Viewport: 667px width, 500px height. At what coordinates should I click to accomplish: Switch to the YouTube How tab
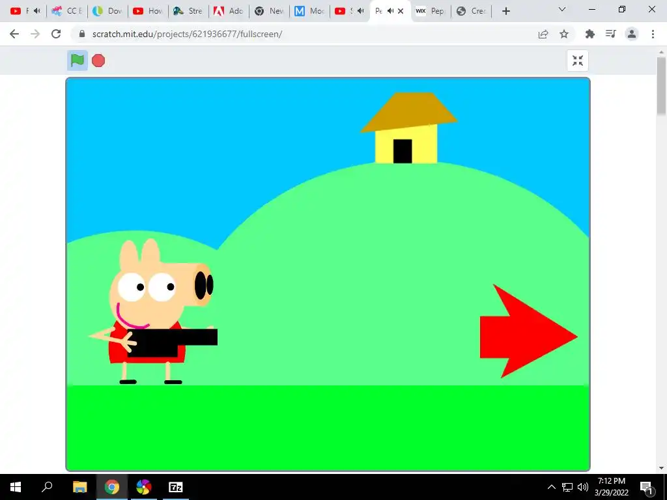click(x=148, y=11)
